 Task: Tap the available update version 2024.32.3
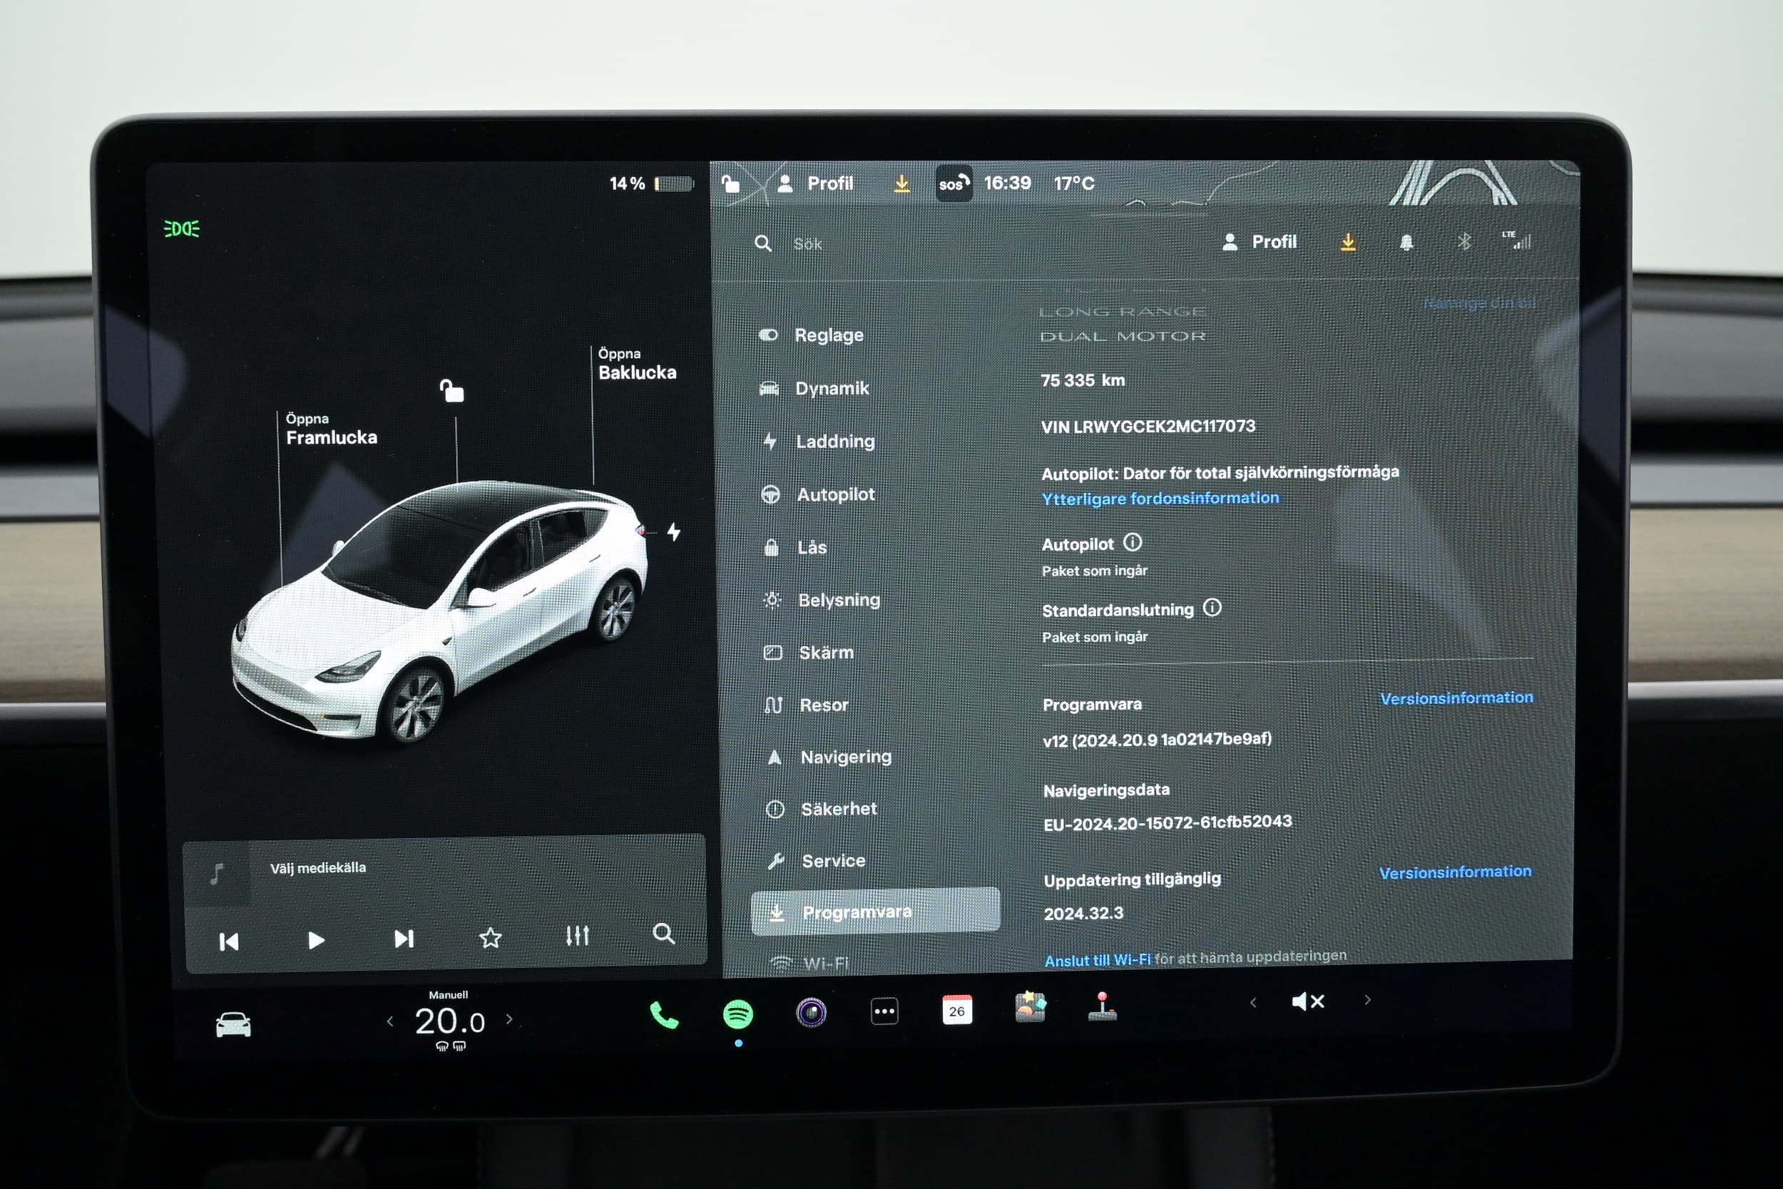pos(1083,914)
